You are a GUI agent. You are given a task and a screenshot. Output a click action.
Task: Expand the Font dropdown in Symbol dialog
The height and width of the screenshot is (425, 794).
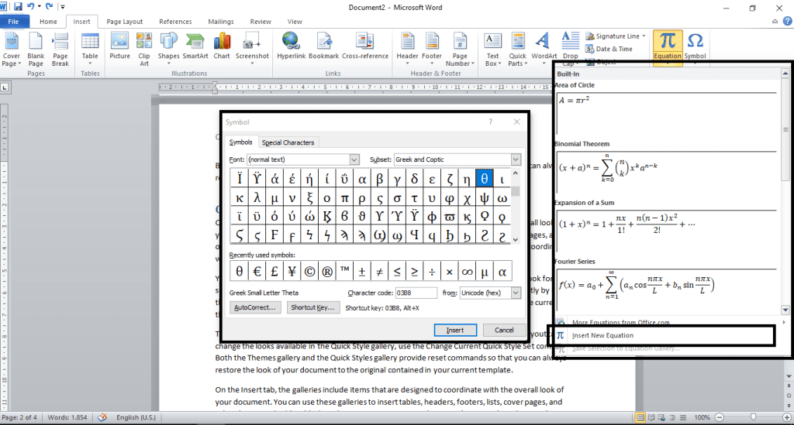[x=354, y=159]
